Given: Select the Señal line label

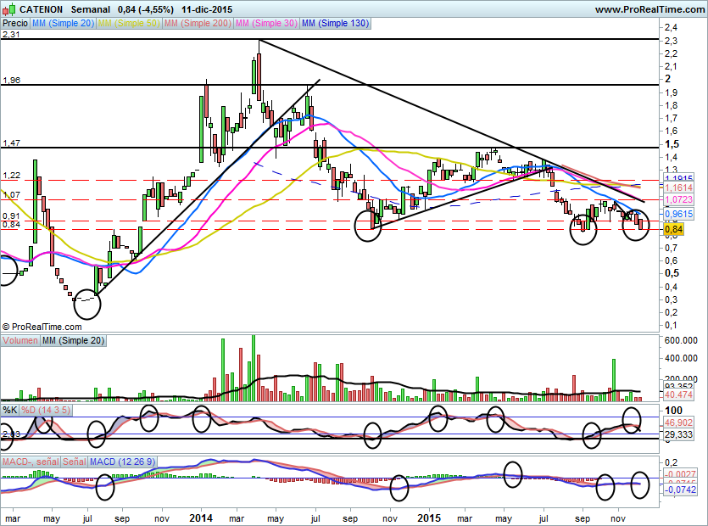Looking at the screenshot, I should pos(74,462).
